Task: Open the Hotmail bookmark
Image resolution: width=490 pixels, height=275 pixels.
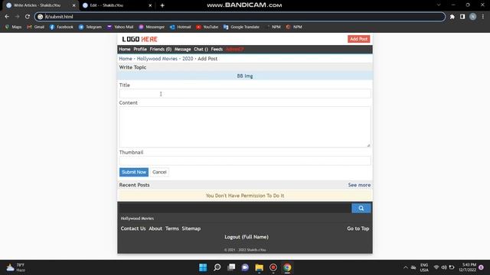Action: click(x=181, y=27)
